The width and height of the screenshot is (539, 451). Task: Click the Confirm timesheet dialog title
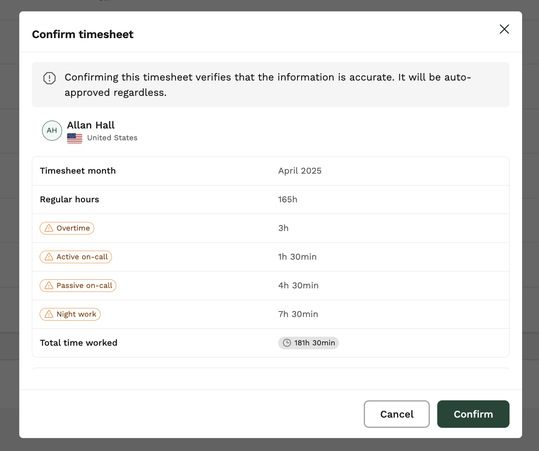pos(83,35)
